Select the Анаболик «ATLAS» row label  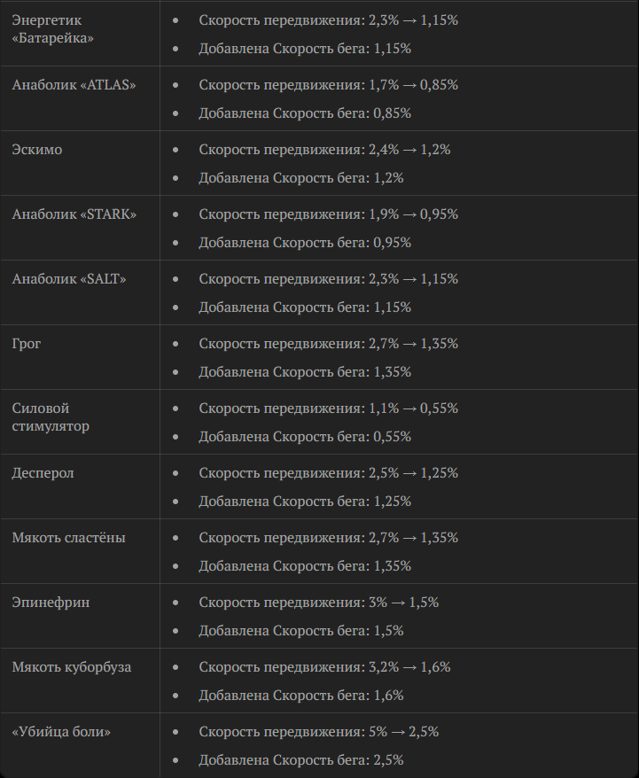coord(74,85)
